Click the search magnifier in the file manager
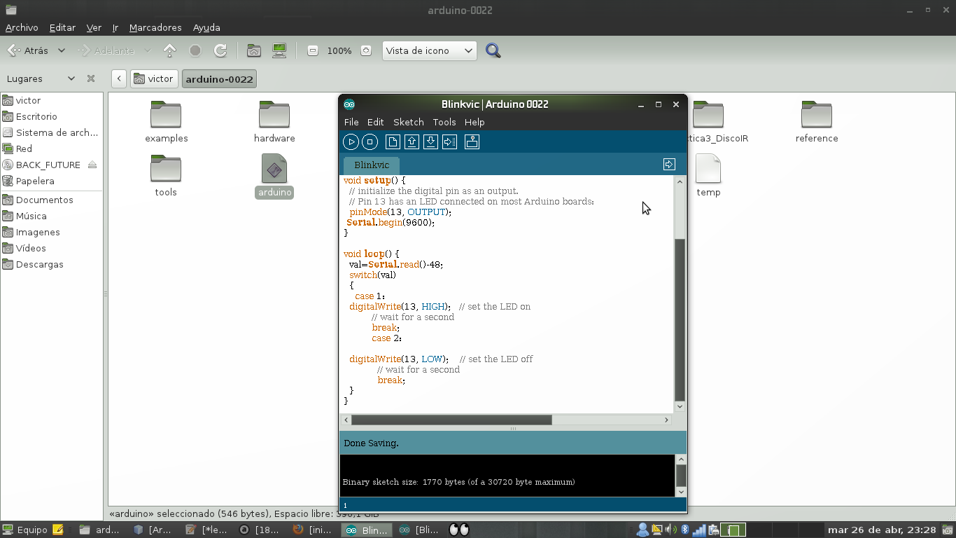Viewport: 956px width, 538px height. [493, 50]
